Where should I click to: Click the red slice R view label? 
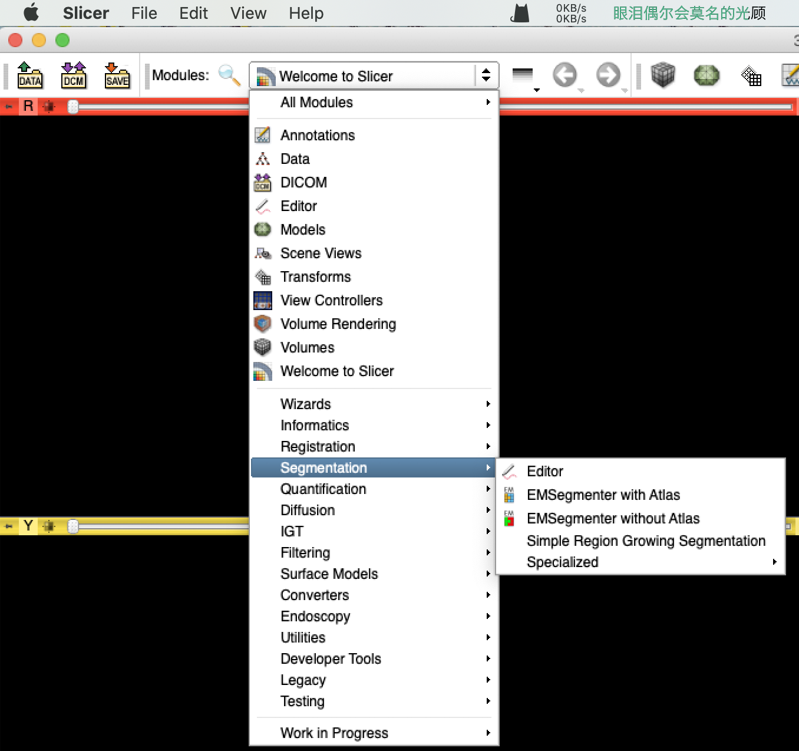tap(28, 106)
